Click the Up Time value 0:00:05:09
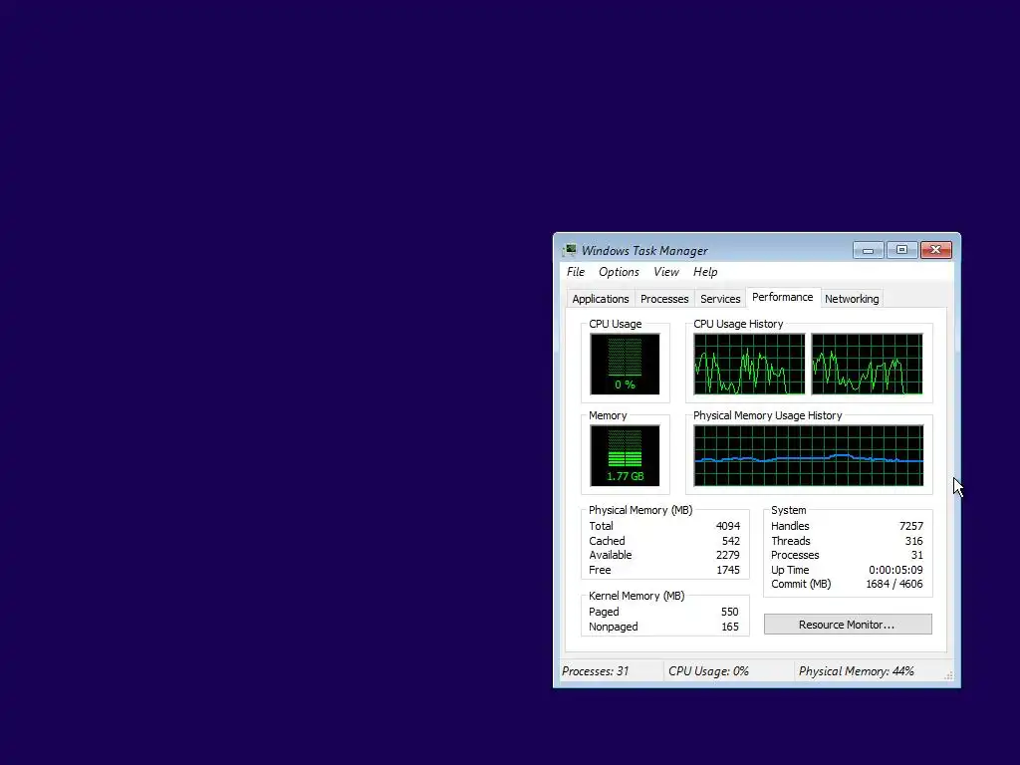The height and width of the screenshot is (765, 1020). point(895,570)
